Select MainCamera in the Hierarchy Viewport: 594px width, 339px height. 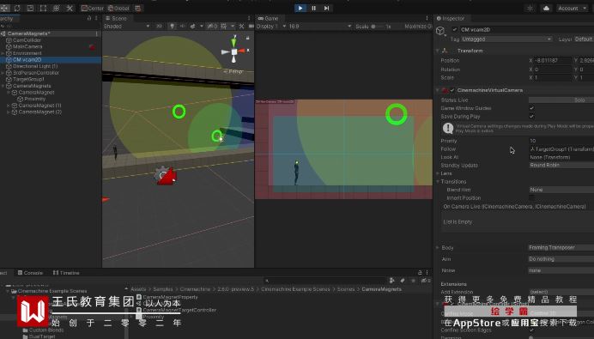pos(27,46)
